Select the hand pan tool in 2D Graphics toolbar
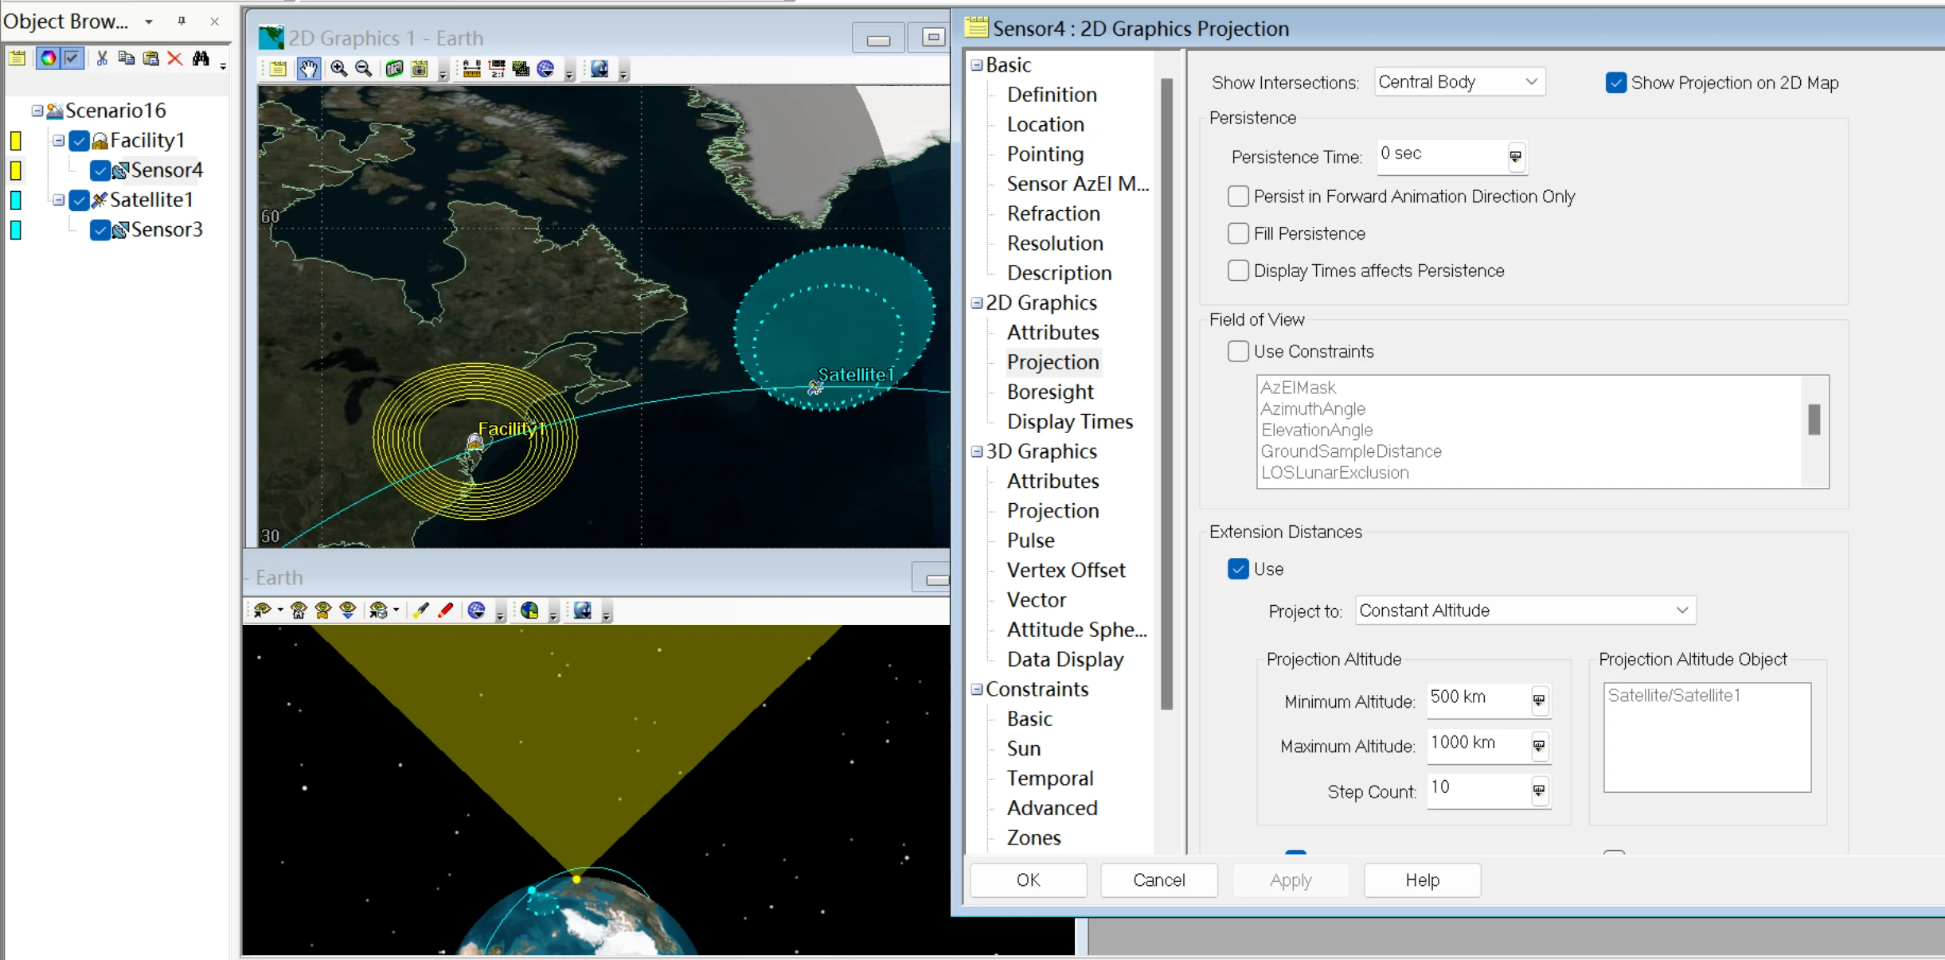 click(x=308, y=69)
